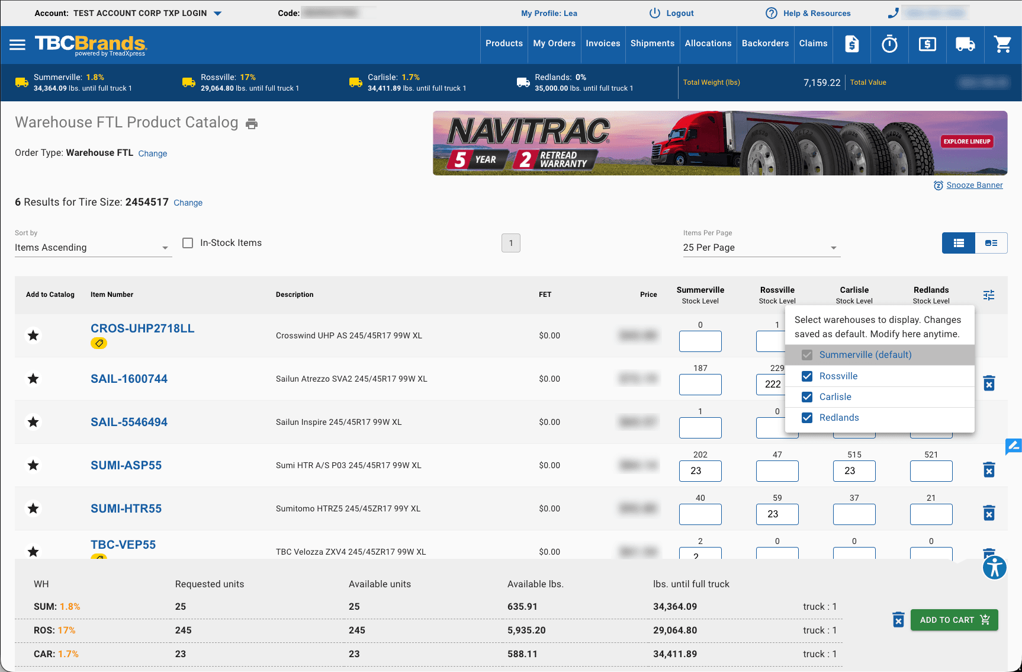Enable the In-Stock Items checkbox
1022x672 pixels.
188,243
